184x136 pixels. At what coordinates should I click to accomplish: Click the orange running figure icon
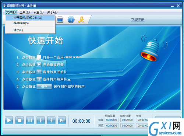pyautogui.click(x=81, y=20)
